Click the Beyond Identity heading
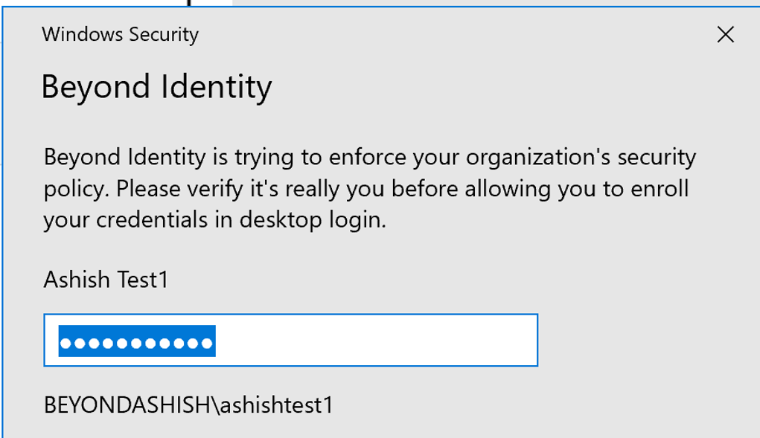 (156, 88)
